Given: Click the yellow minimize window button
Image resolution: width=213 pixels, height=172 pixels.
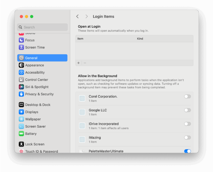Looking at the screenshot, I should (26, 16).
